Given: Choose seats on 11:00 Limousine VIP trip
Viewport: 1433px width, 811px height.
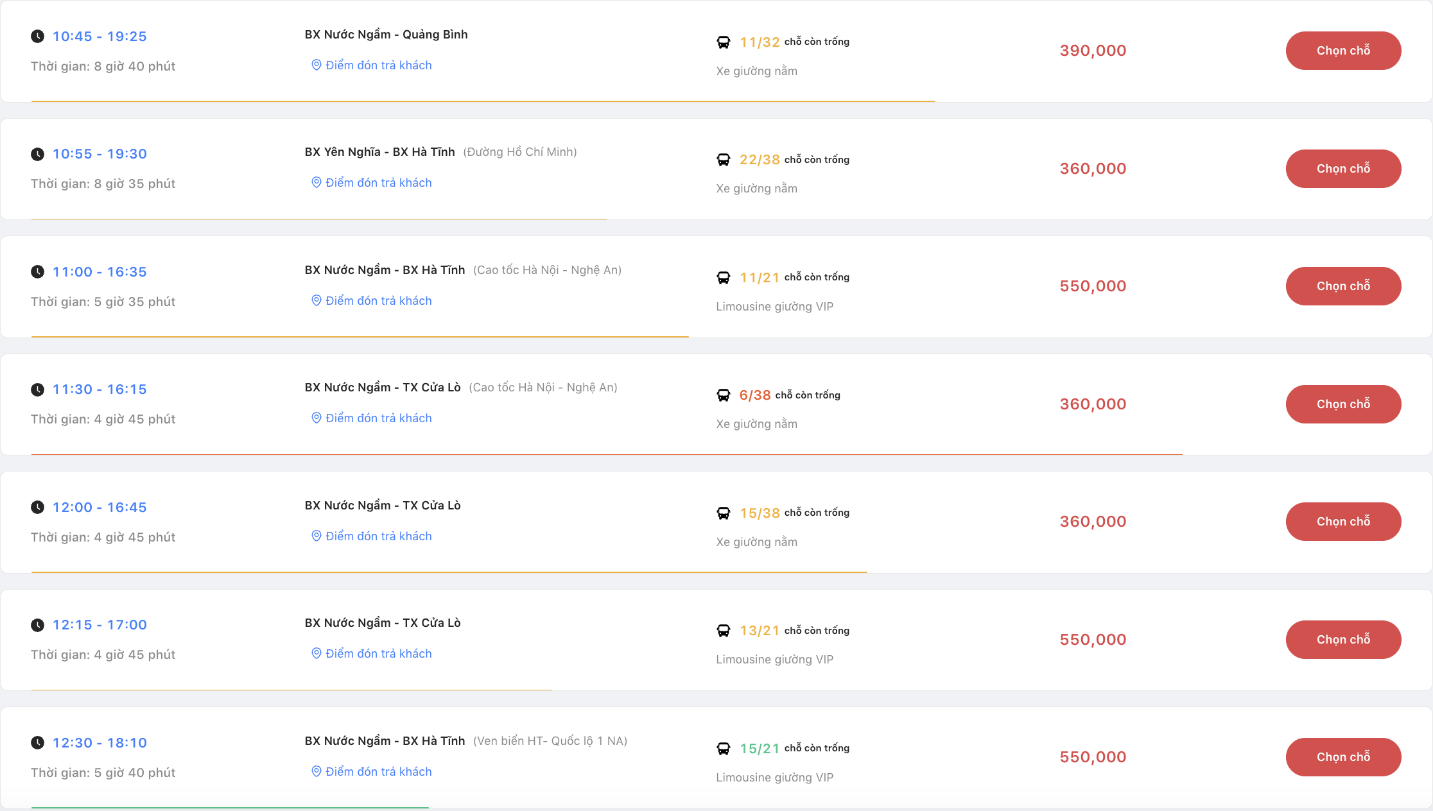Looking at the screenshot, I should pos(1343,286).
